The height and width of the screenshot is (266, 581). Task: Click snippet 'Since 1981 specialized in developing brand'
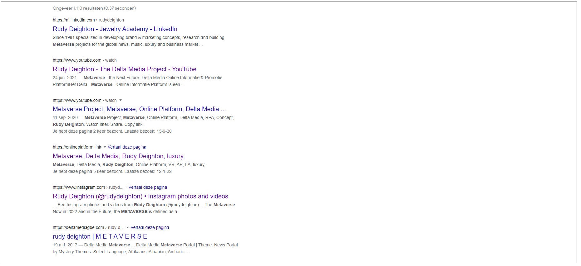(139, 41)
